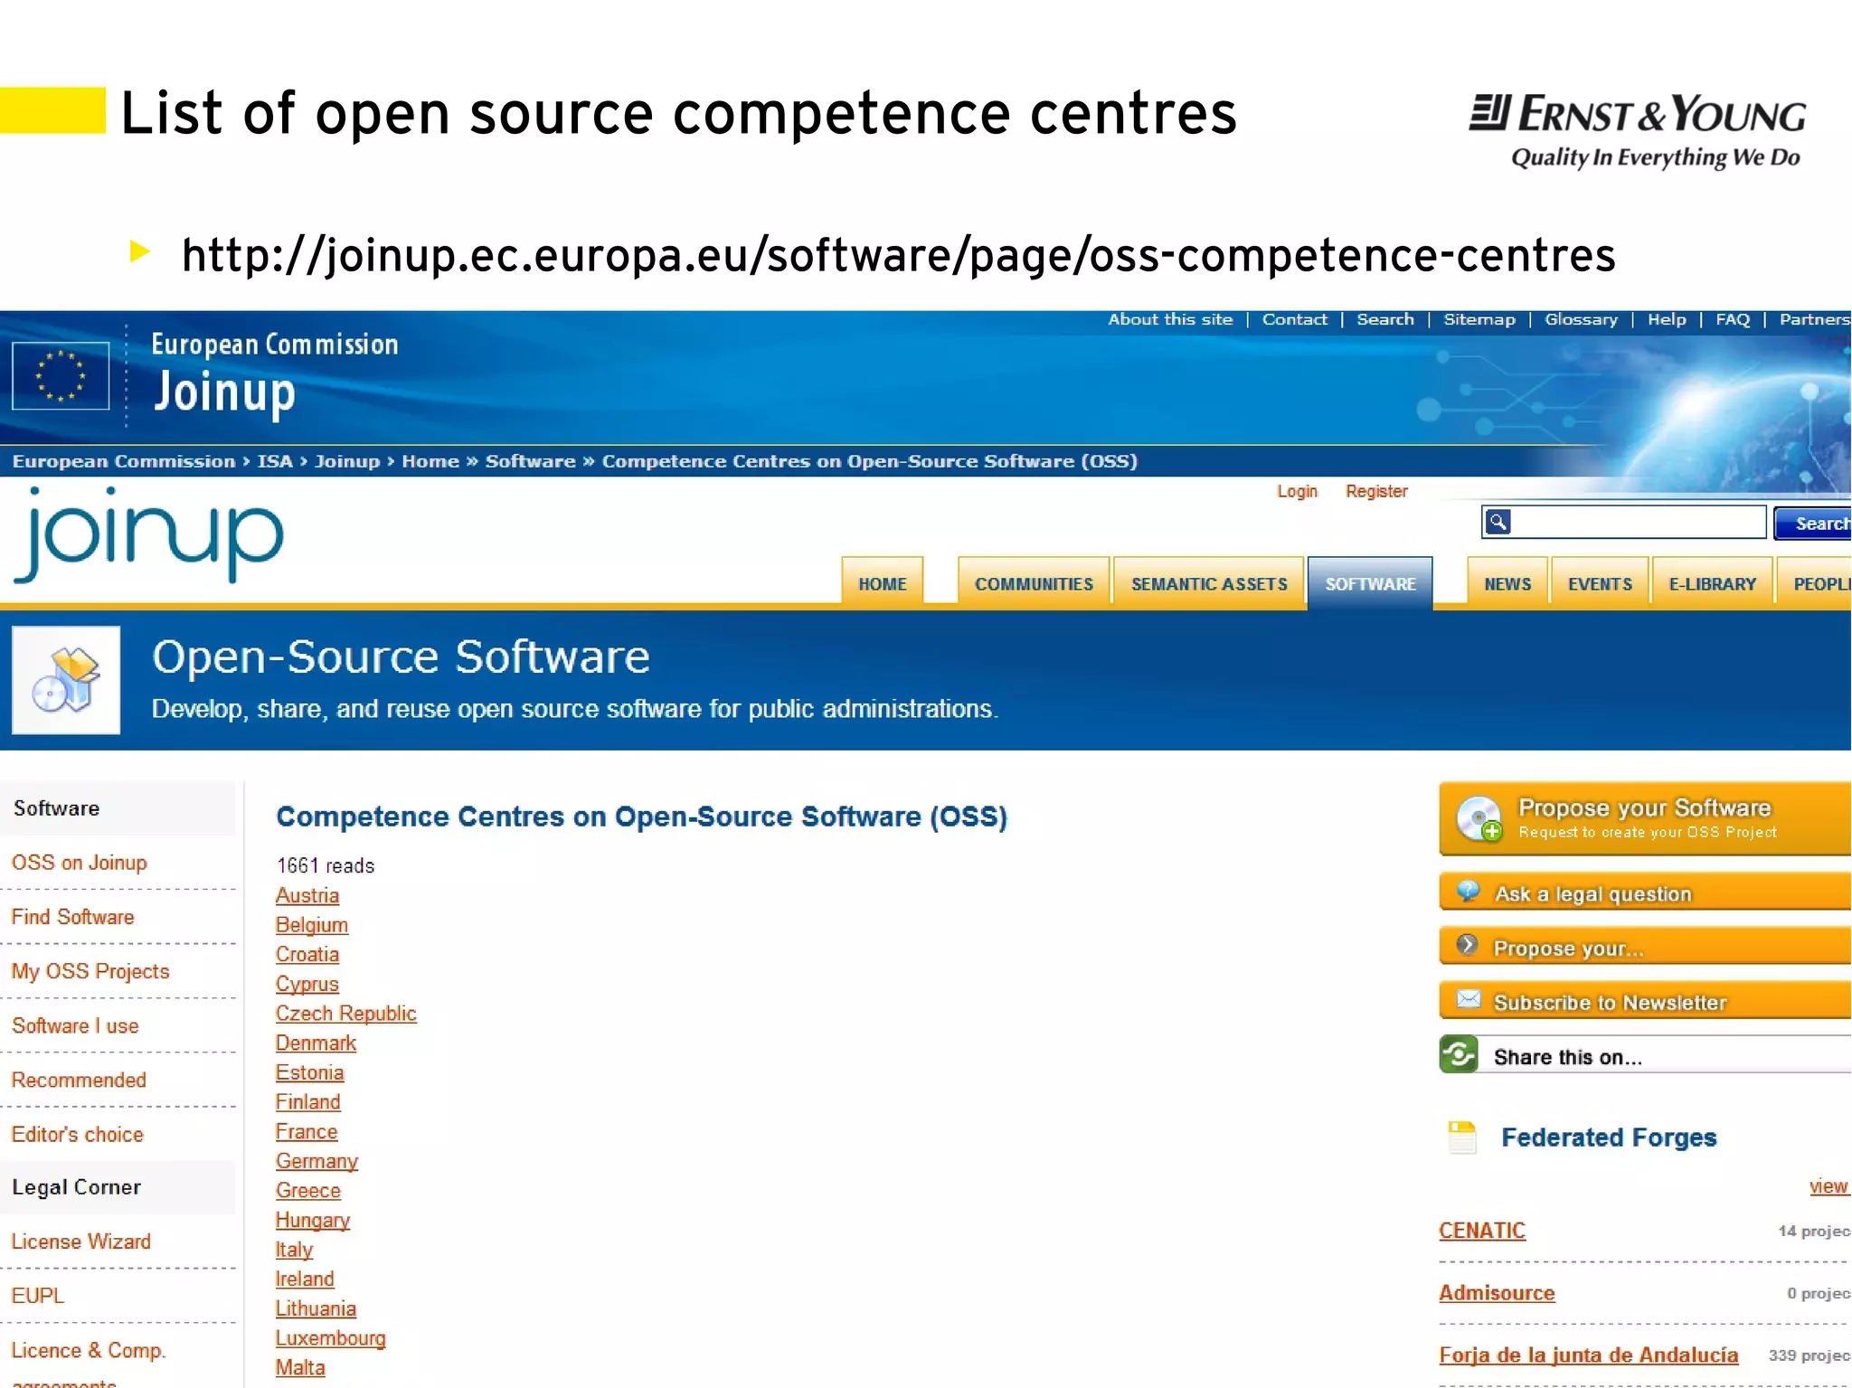Click the Austria country link
The image size is (1852, 1388).
307,895
